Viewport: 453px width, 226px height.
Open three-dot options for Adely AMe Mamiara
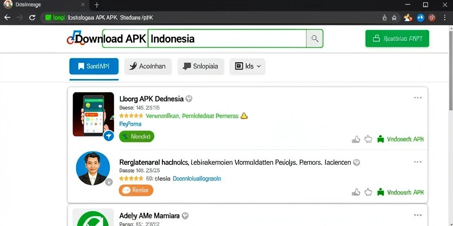click(x=418, y=215)
